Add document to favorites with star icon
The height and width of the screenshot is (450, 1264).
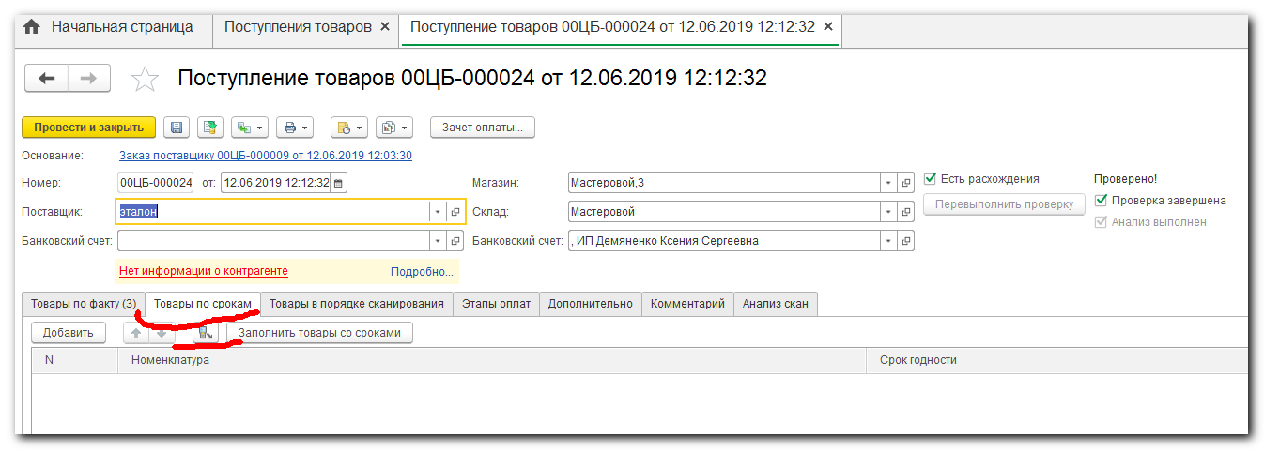click(145, 79)
